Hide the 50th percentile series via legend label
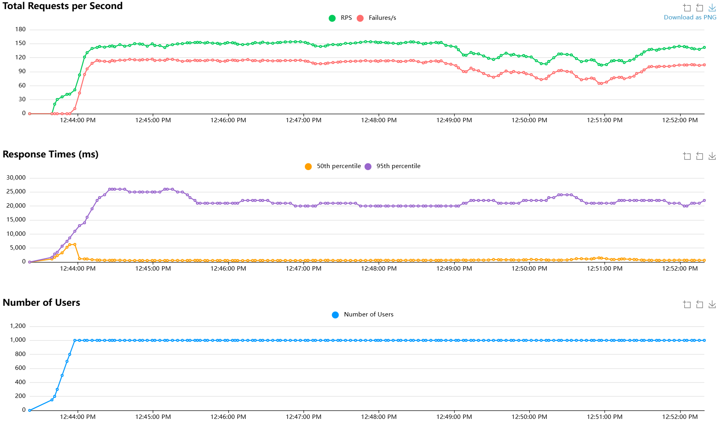This screenshot has width=724, height=445. point(338,166)
